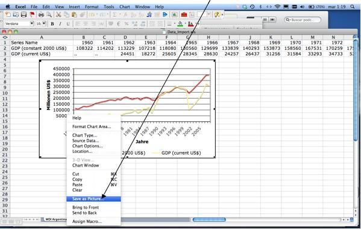
Task: Click the Buscar search field
Action: [303, 20]
